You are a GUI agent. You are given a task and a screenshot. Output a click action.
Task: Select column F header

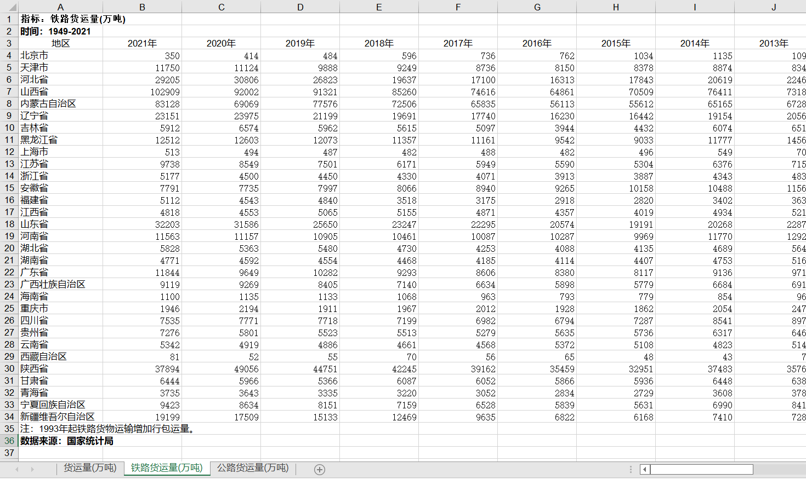(458, 7)
